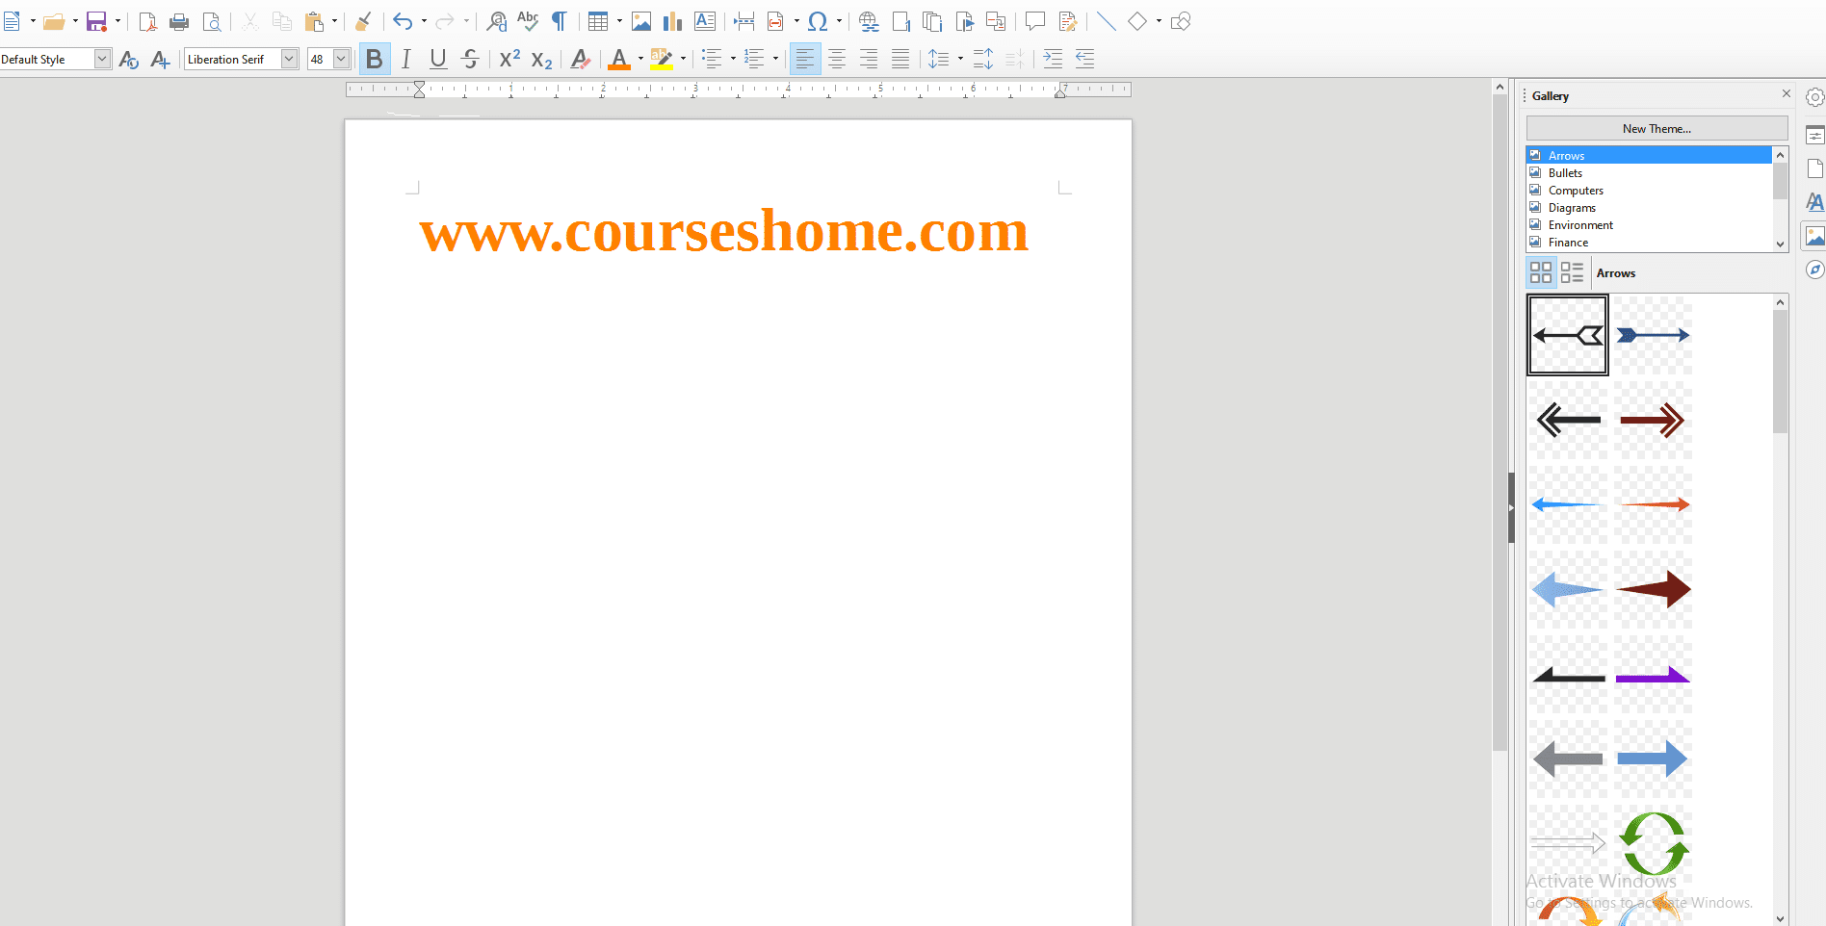This screenshot has height=926, width=1826.
Task: Open the Navigator from the sidebar
Action: click(x=1816, y=270)
